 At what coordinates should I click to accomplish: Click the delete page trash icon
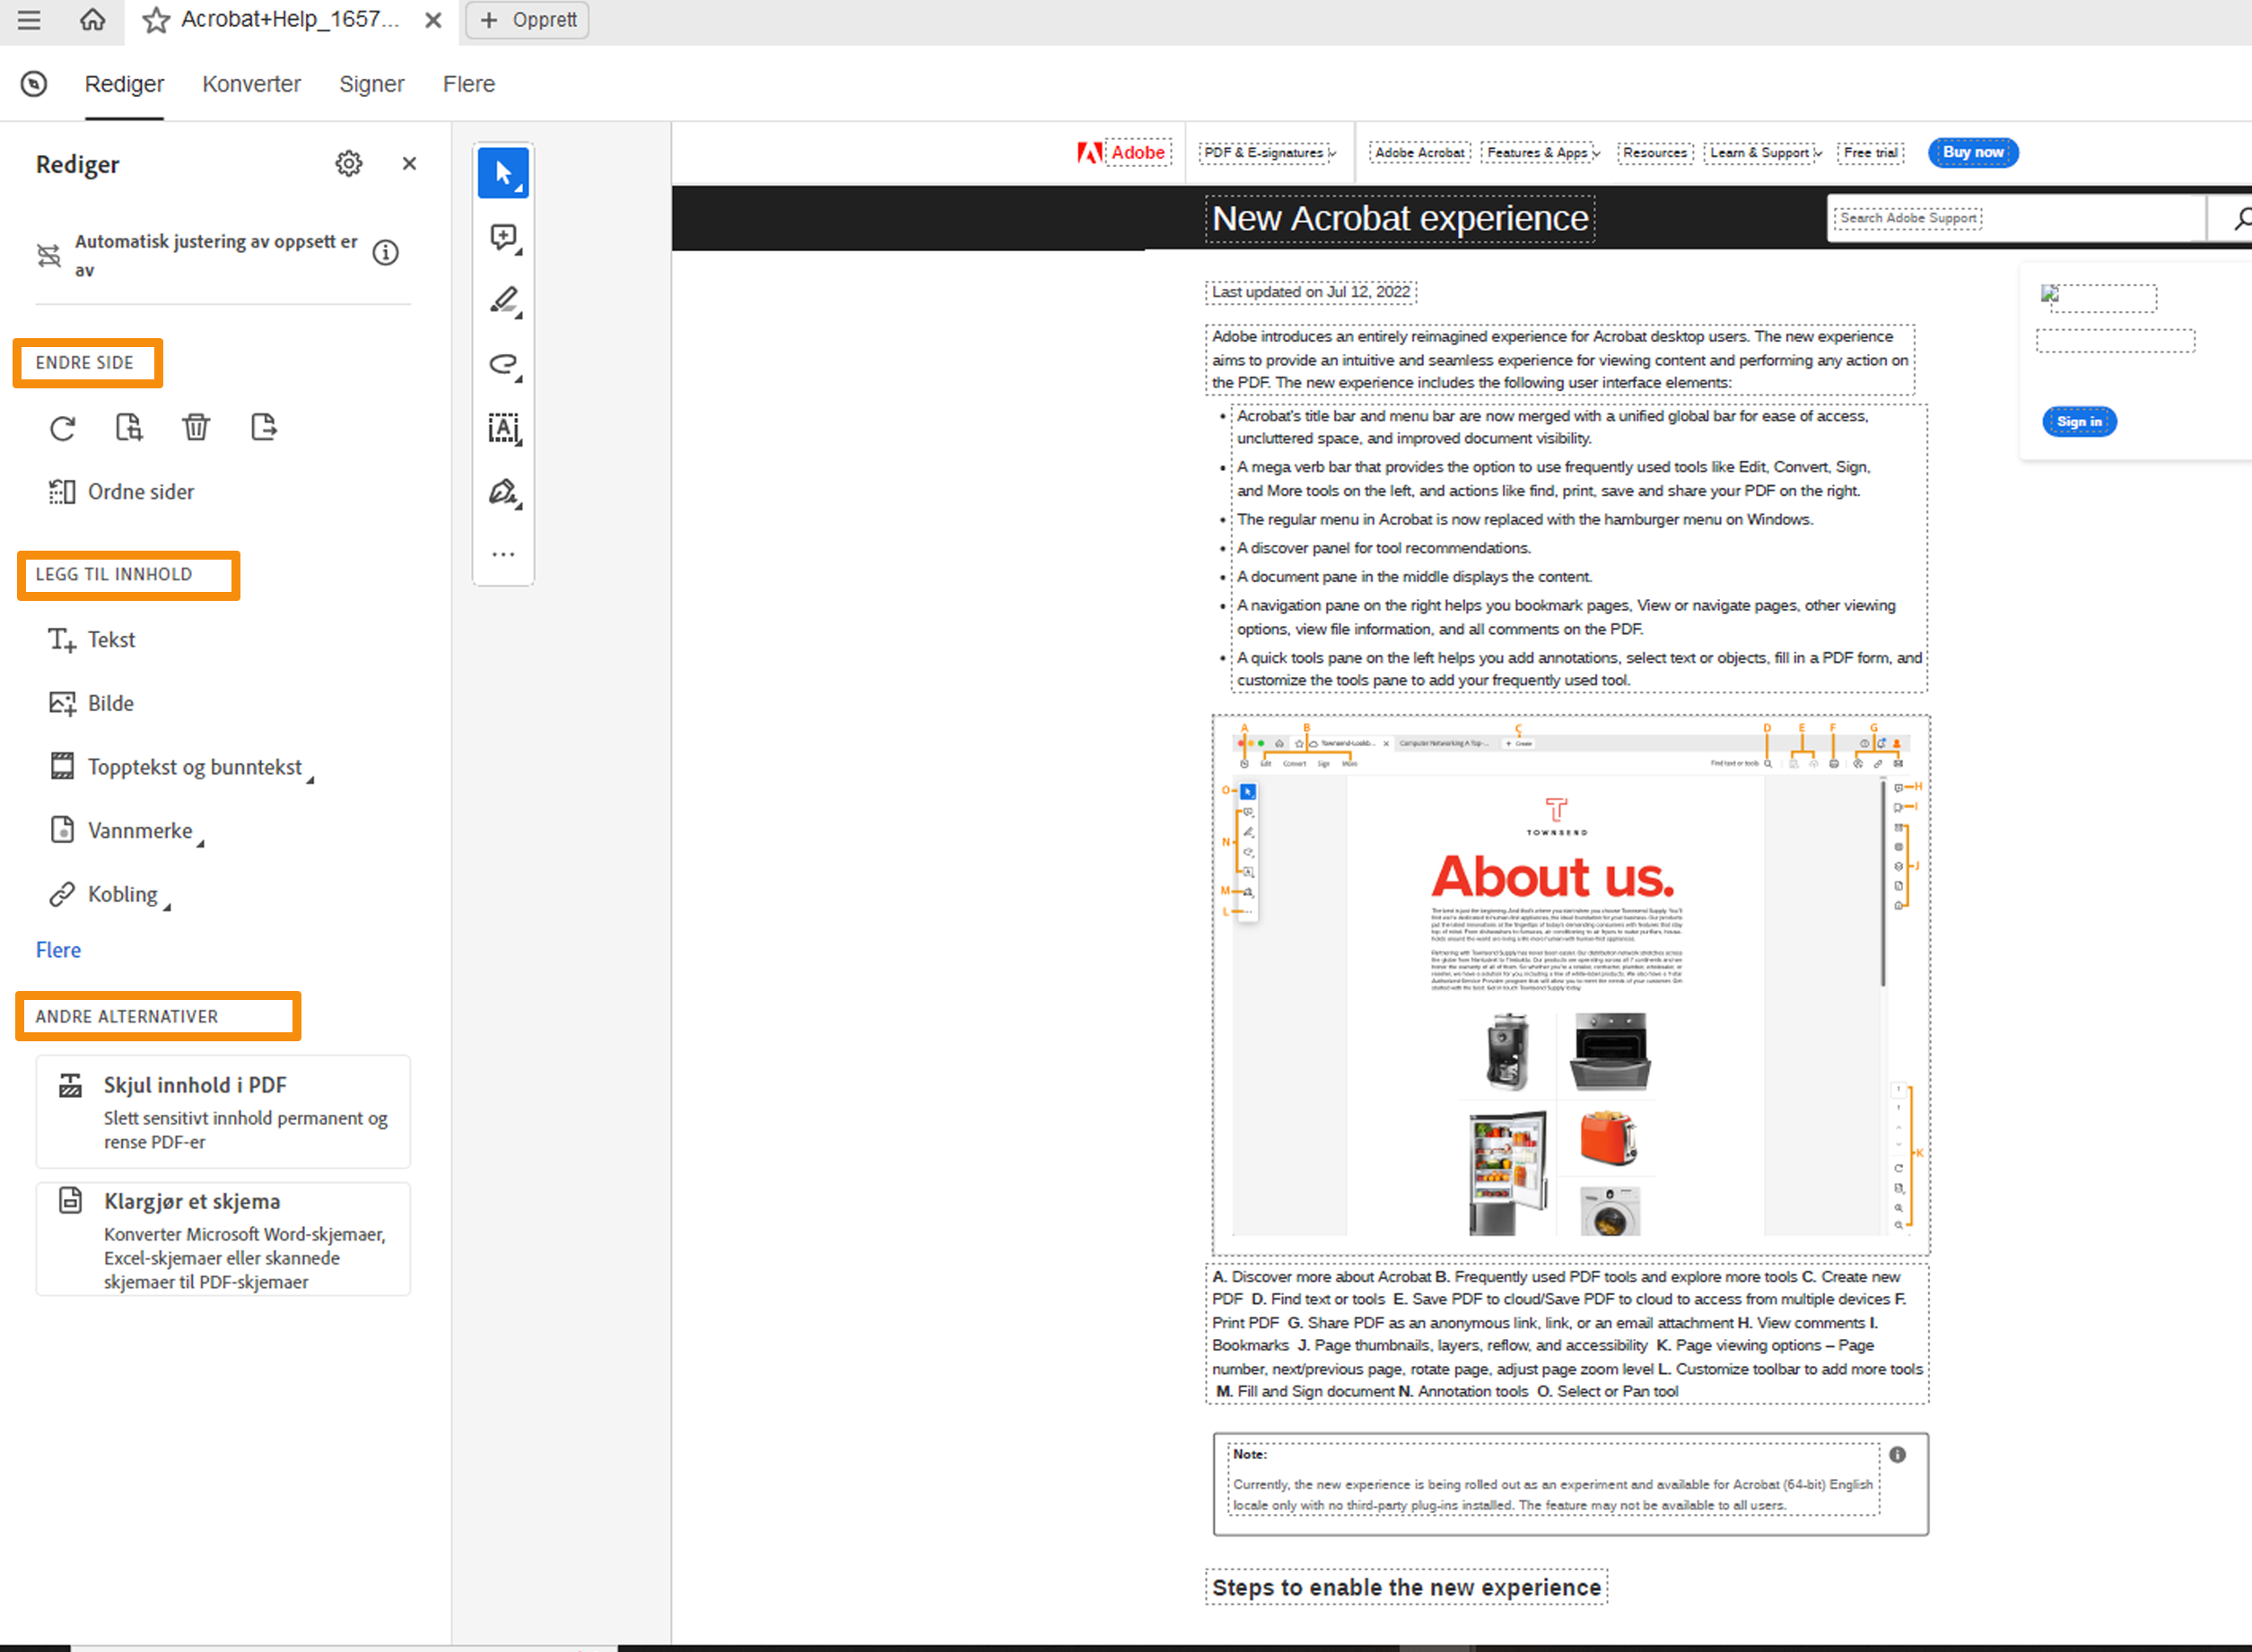[x=196, y=428]
